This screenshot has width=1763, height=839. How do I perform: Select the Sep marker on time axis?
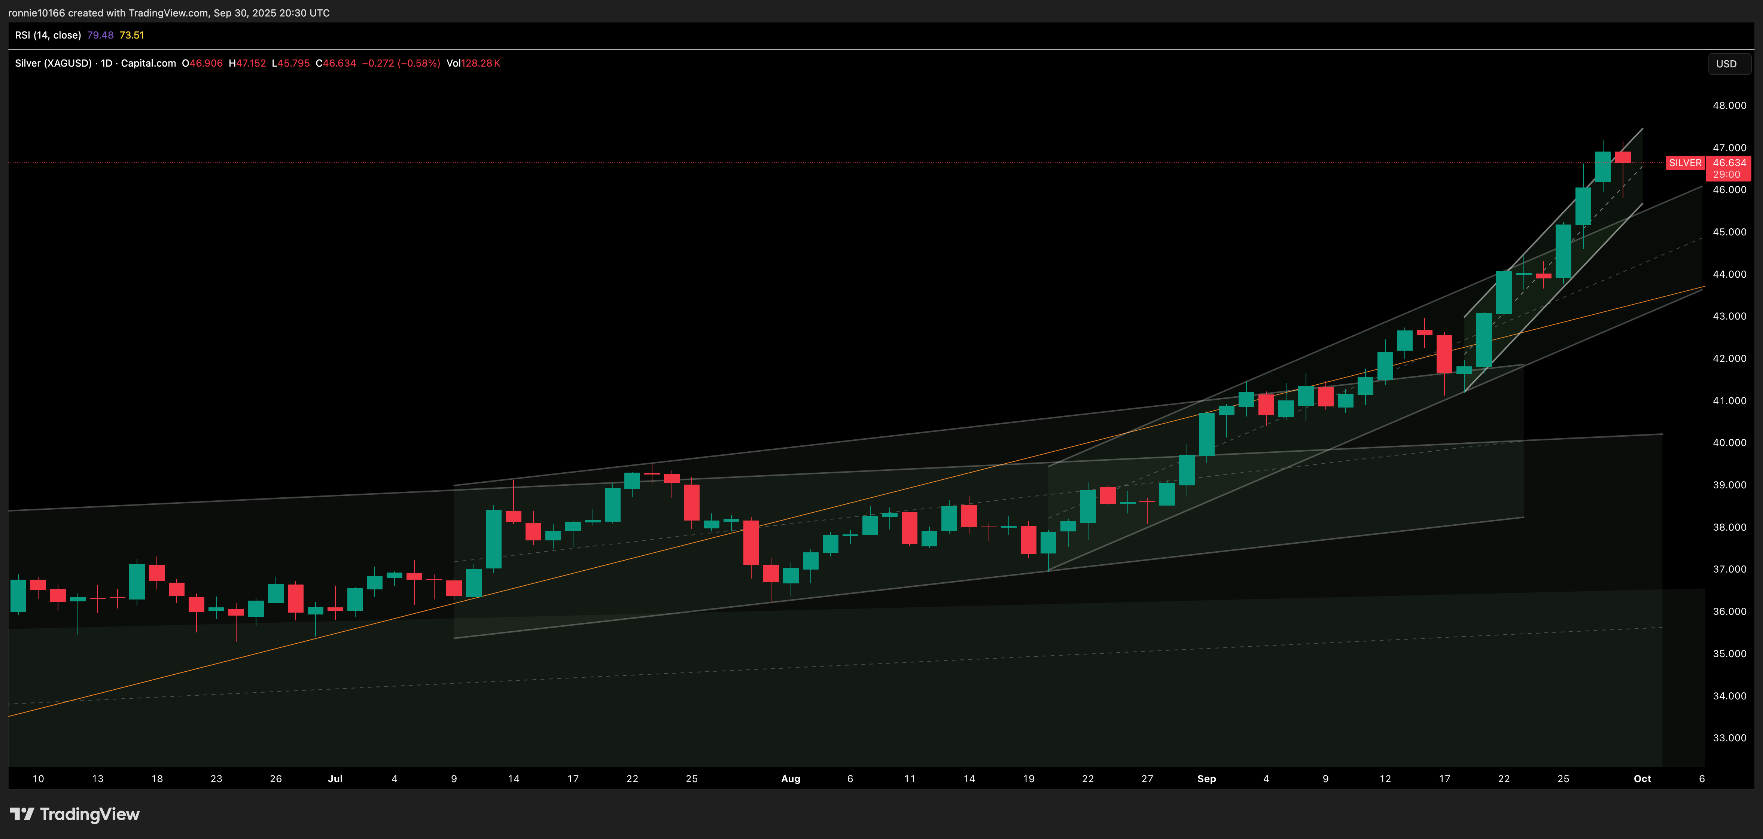point(1206,779)
